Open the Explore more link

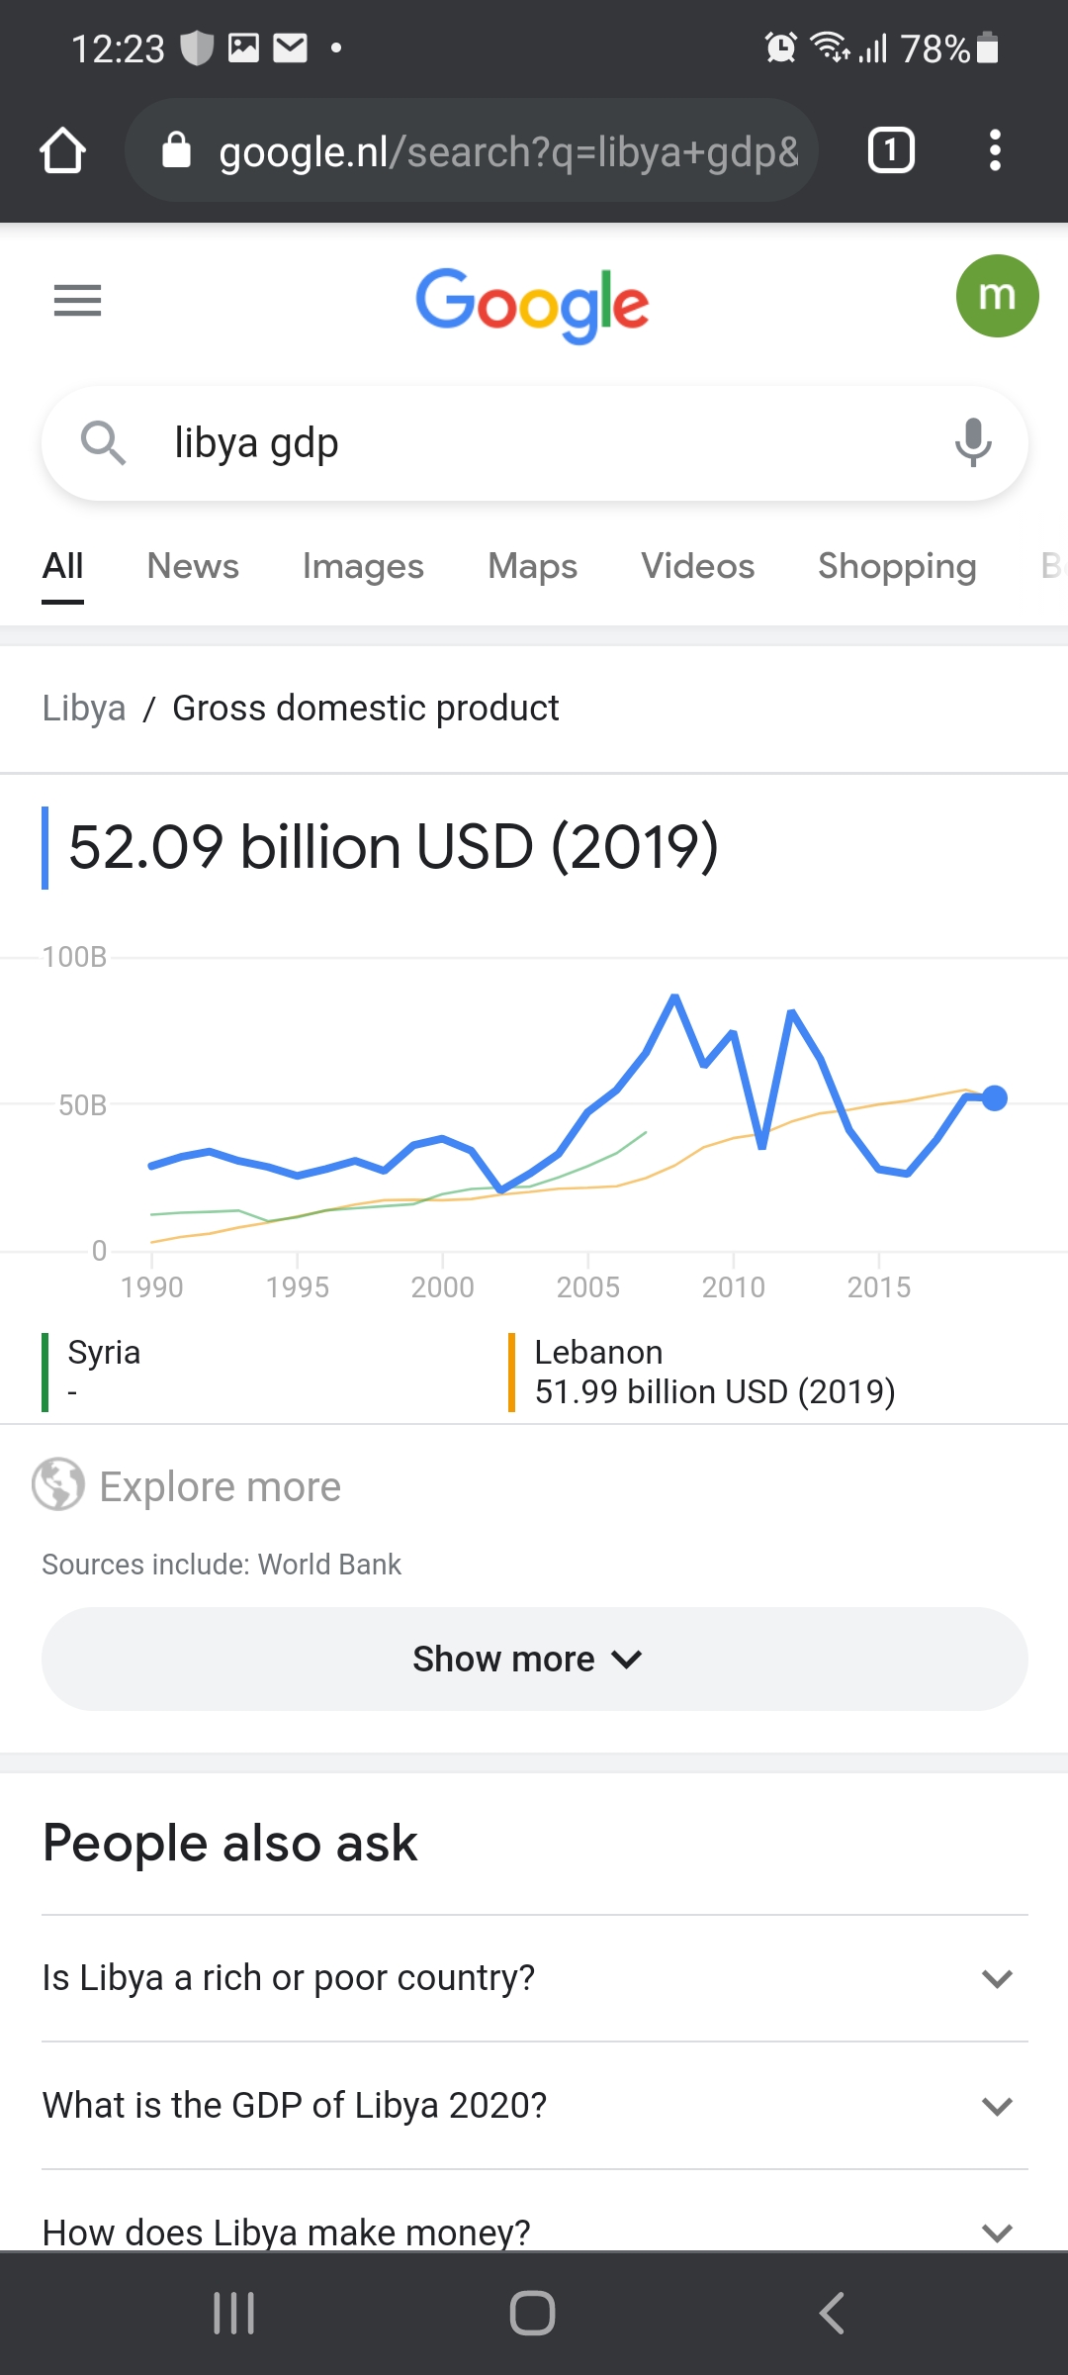click(220, 1486)
